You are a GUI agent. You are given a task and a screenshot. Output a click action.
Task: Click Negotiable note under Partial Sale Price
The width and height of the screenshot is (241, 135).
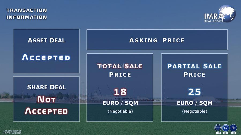click(x=194, y=111)
